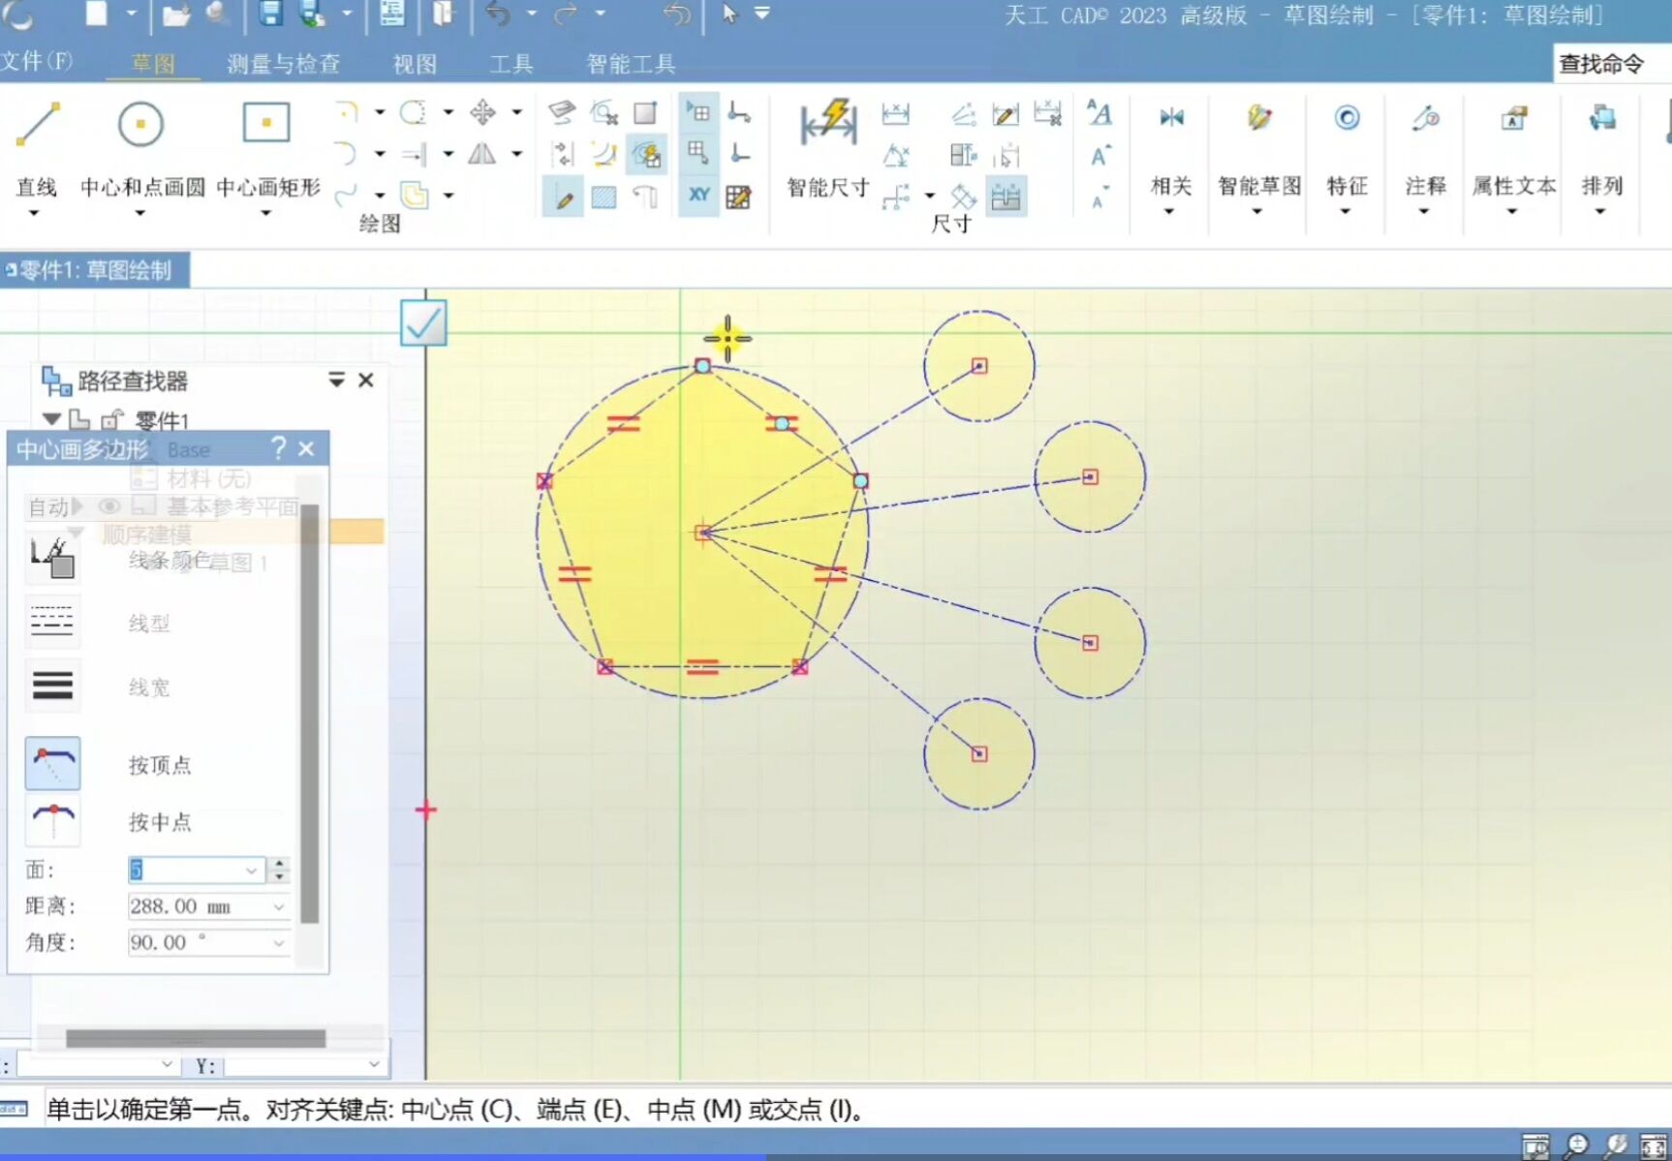This screenshot has width=1672, height=1161.
Task: Select the 零件1: 草图绘制 document tab
Action: (x=95, y=270)
